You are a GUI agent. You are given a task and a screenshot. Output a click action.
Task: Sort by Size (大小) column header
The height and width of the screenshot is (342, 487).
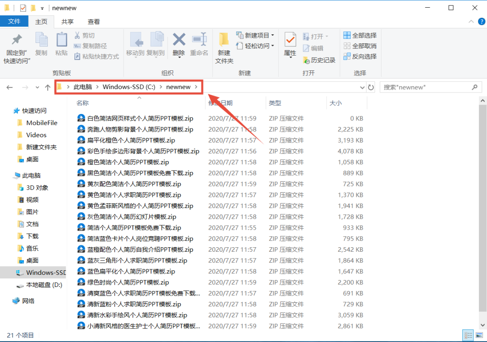[335, 103]
